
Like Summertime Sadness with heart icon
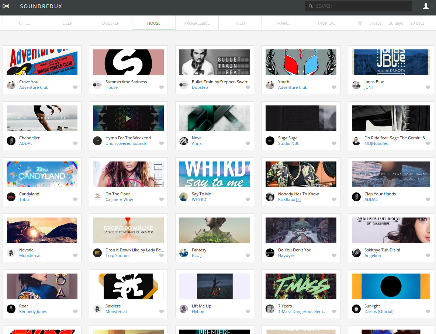coord(162,87)
